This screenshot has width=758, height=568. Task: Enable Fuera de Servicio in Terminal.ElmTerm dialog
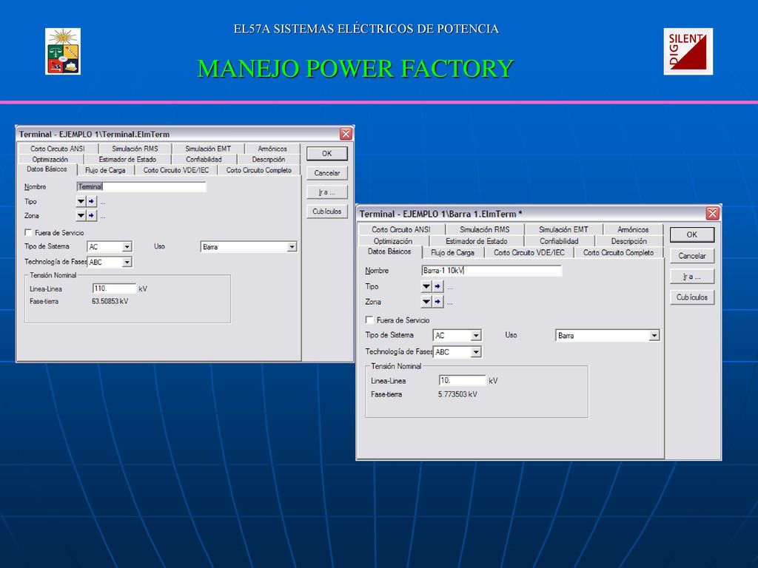tap(28, 232)
